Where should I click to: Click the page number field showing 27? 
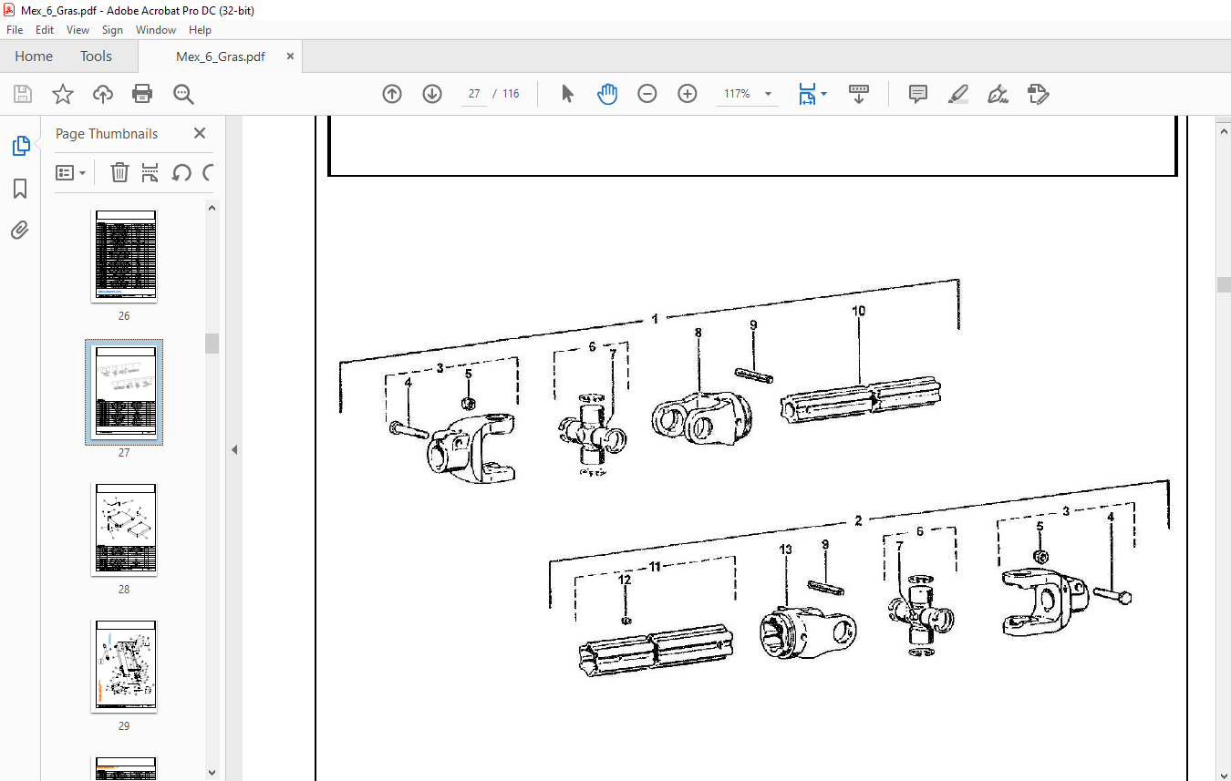(x=474, y=94)
